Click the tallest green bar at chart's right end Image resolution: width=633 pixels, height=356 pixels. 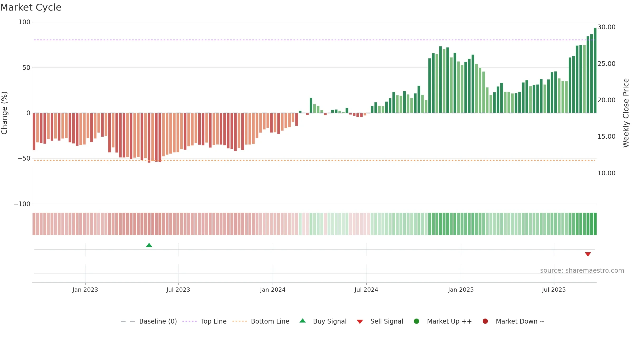595,70
